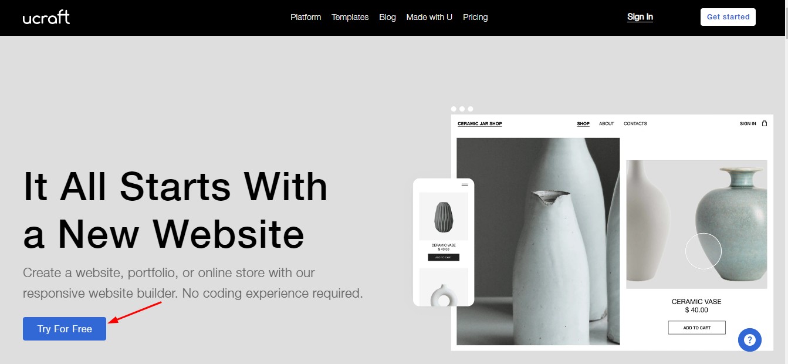Image resolution: width=788 pixels, height=364 pixels.
Task: Open the Made with U page
Action: 429,17
